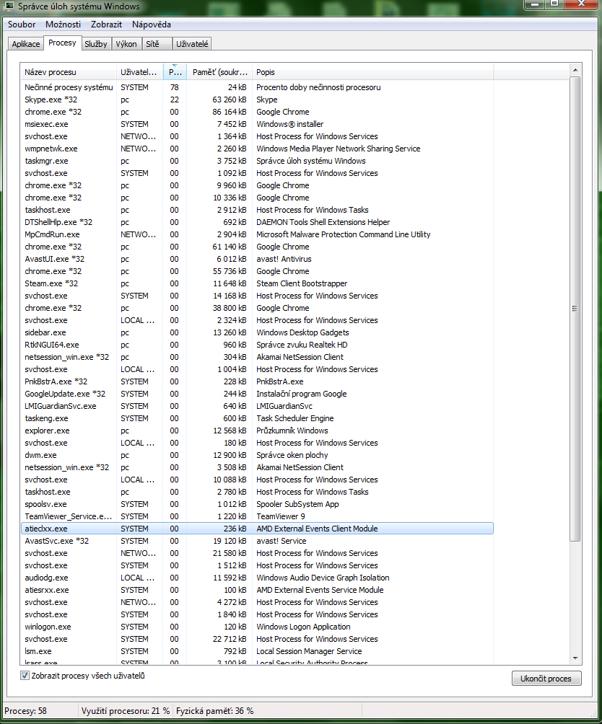Image resolution: width=602 pixels, height=724 pixels.
Task: Open the Zobrazit menu
Action: (x=106, y=25)
